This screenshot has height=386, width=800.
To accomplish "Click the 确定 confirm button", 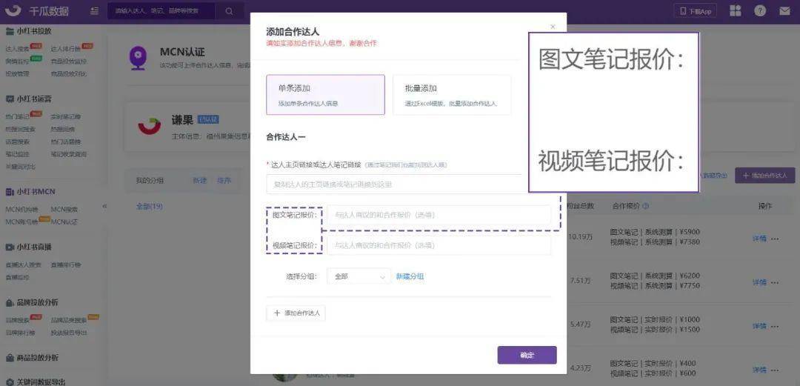I will pos(527,355).
